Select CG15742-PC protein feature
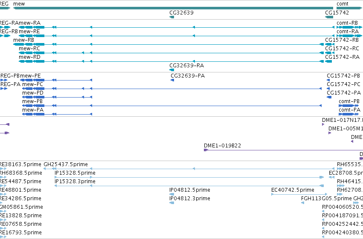This screenshot has width=363, height=239. [328, 89]
